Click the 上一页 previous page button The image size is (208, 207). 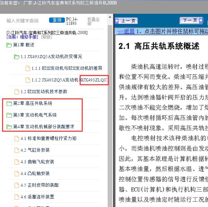tap(126, 21)
